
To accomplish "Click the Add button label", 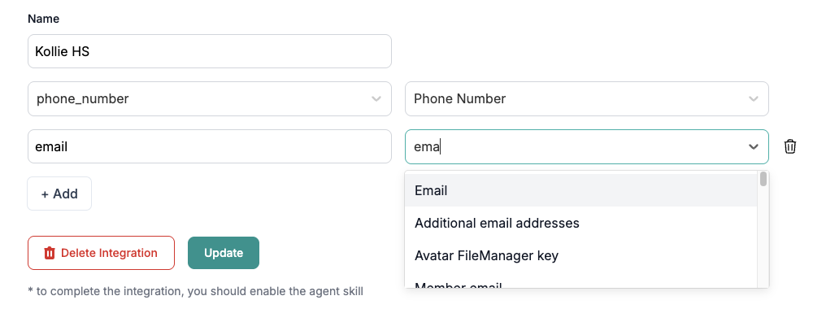I will [x=65, y=194].
